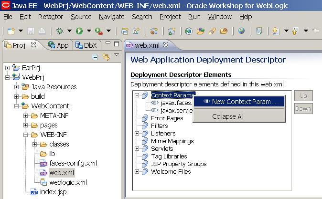Open the Navigate menu

pos(112,17)
